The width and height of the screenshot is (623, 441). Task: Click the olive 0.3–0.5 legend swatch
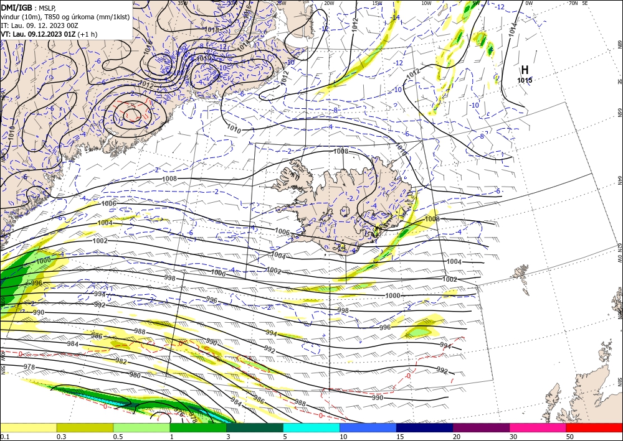[85, 427]
